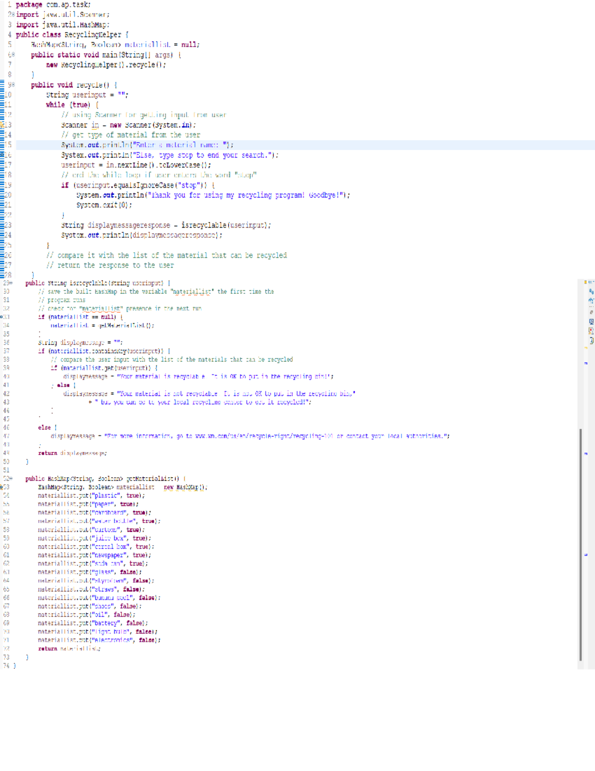Click 'materiallist.put("electronics", false);' line
Viewport: 595px width, 771px height.
click(99, 640)
